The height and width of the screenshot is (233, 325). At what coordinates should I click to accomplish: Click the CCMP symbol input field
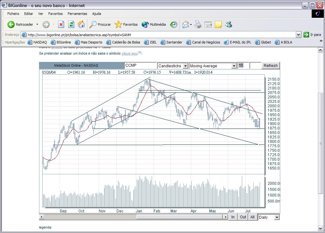click(140, 65)
